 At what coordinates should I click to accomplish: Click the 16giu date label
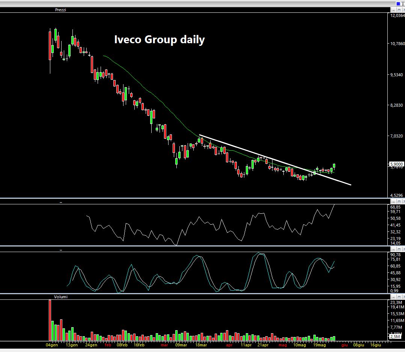click(x=376, y=345)
